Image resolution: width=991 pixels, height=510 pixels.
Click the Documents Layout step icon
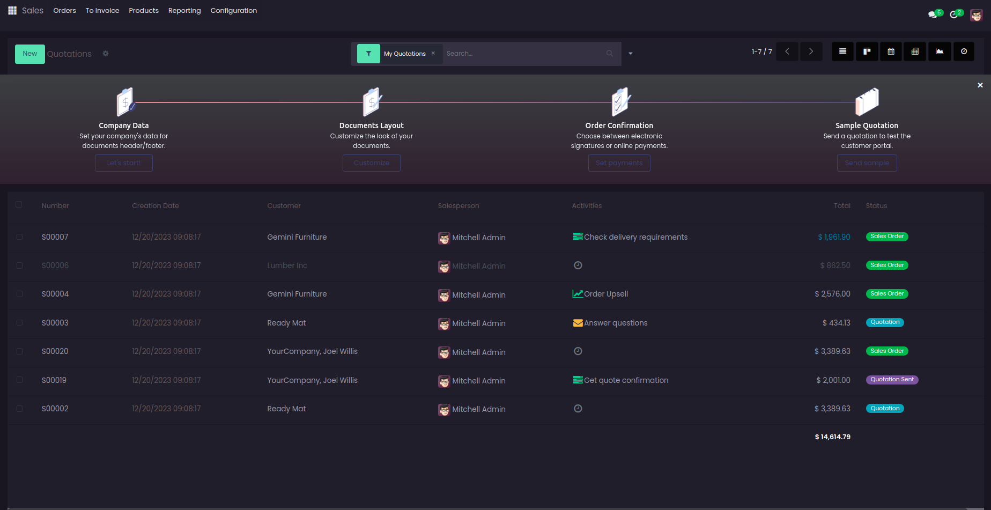372,102
